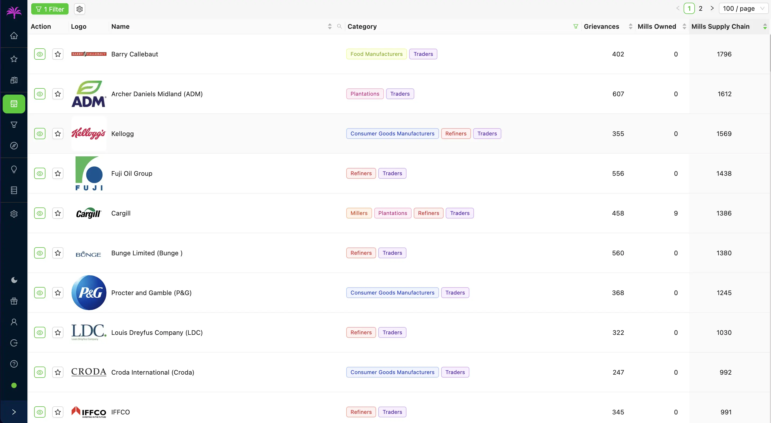This screenshot has width=771, height=423.
Task: Open the lightbulb insights icon in sidebar
Action: click(14, 169)
